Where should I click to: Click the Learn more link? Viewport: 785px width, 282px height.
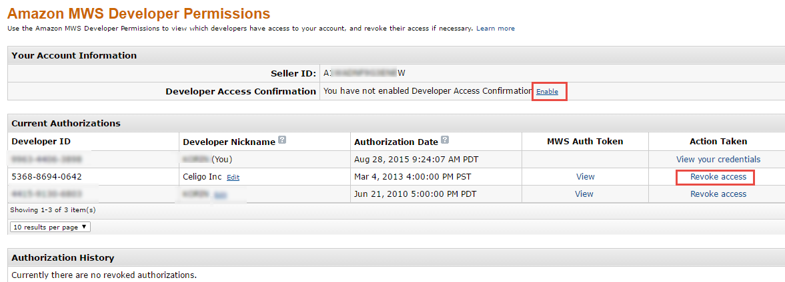click(495, 29)
